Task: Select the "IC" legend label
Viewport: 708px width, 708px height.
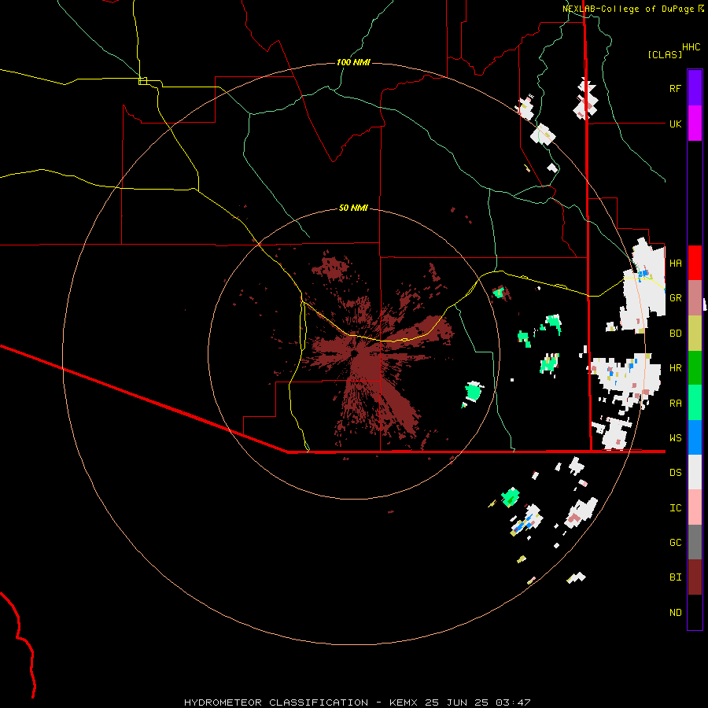Action: [675, 508]
